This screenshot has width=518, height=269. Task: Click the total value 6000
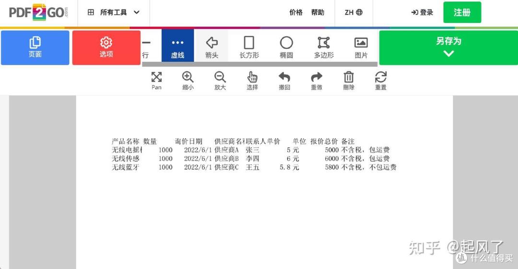click(x=332, y=159)
